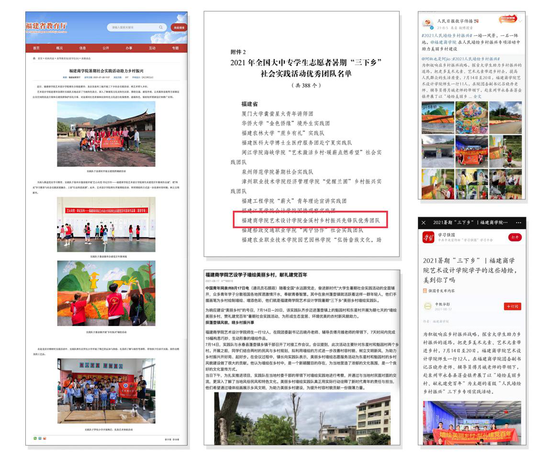The height and width of the screenshot is (457, 549).
Task: Open the first Weibo photo thumbnail
Action: tap(437, 111)
